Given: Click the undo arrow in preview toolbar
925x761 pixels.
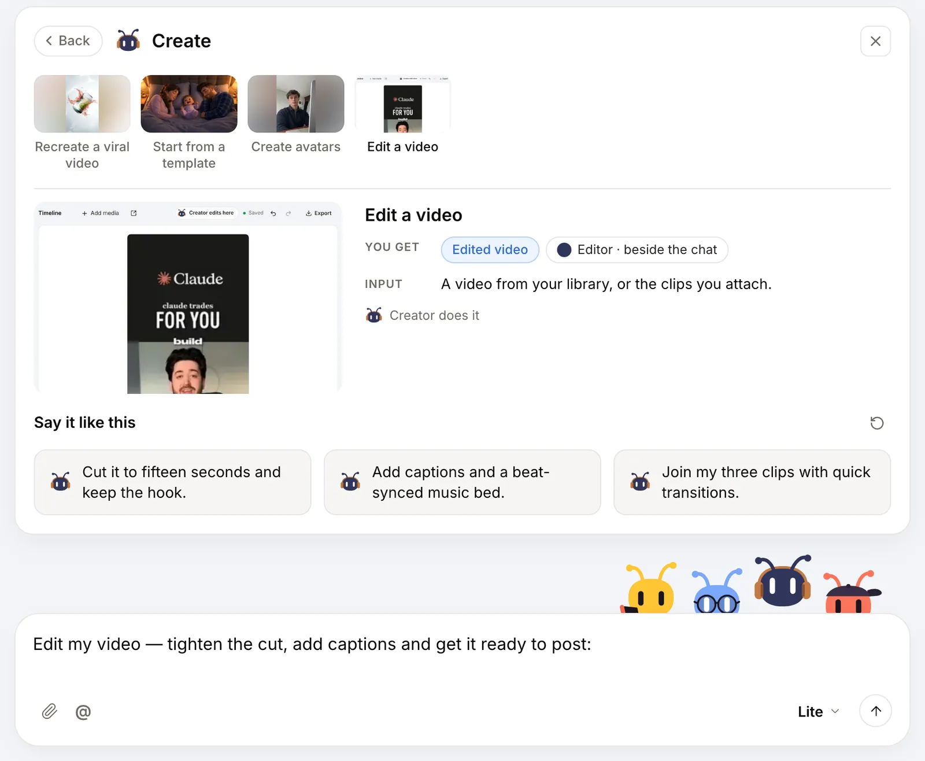Looking at the screenshot, I should [x=273, y=213].
